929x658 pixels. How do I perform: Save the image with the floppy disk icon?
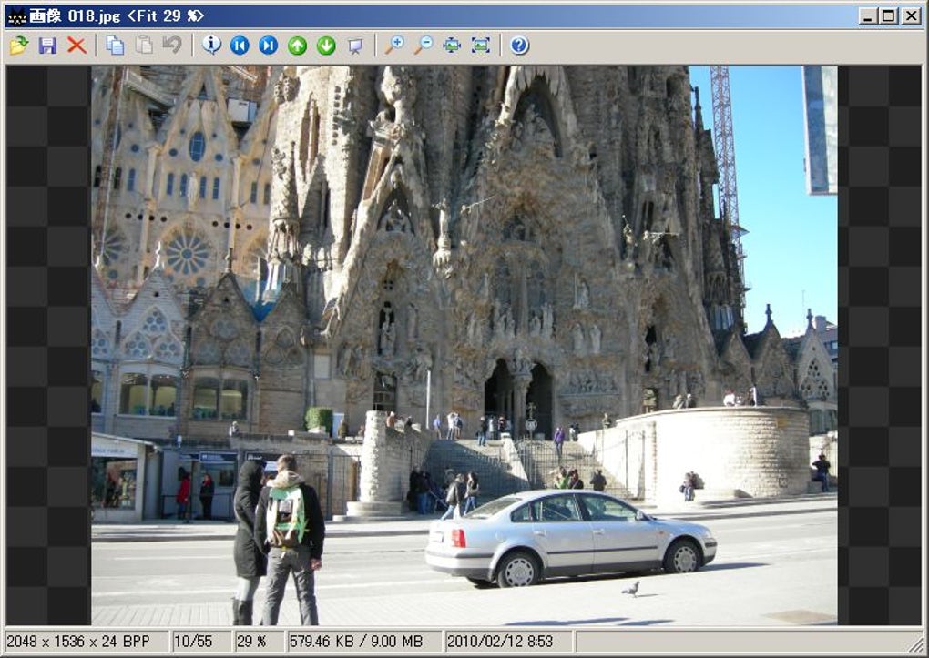pos(47,45)
